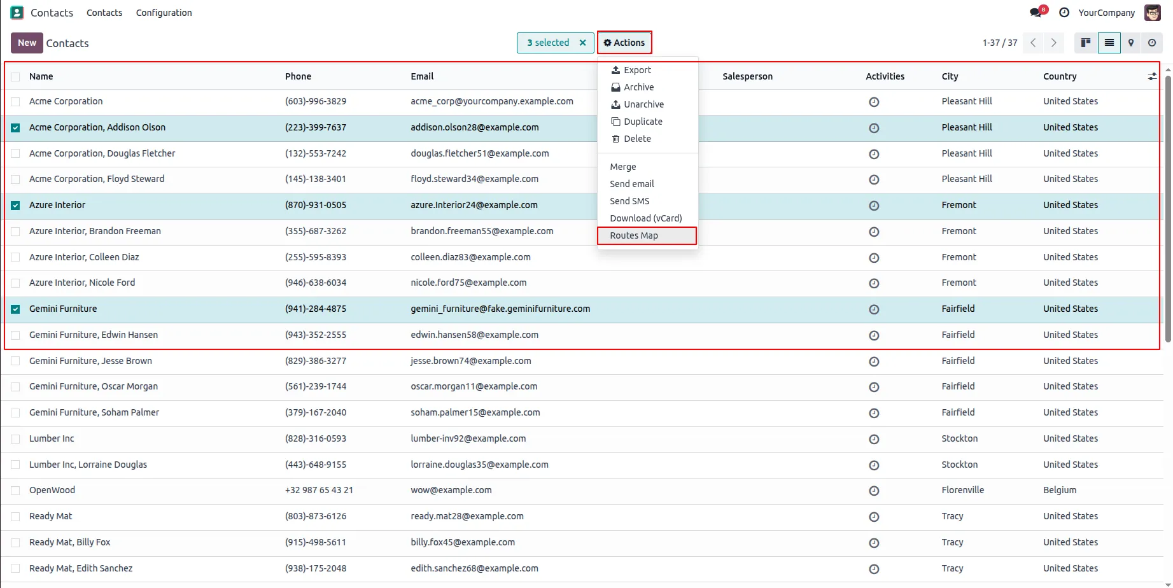Open activities clock icon beside YourCompany
The width and height of the screenshot is (1173, 588).
[1064, 13]
